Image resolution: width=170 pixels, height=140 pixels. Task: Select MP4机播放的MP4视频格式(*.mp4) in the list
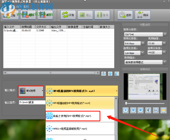tap(80, 103)
